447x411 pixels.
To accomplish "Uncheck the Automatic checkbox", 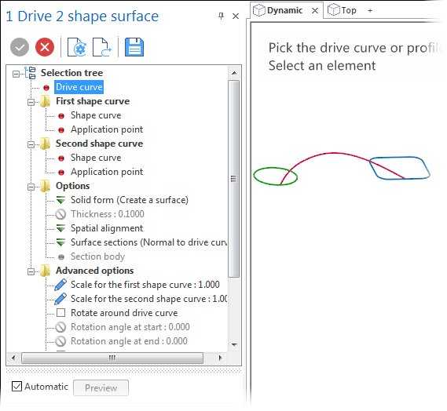I will click(x=16, y=387).
